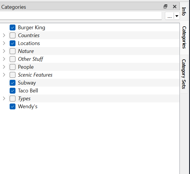
Task: Disable the Subway category checkbox
Action: point(13,83)
